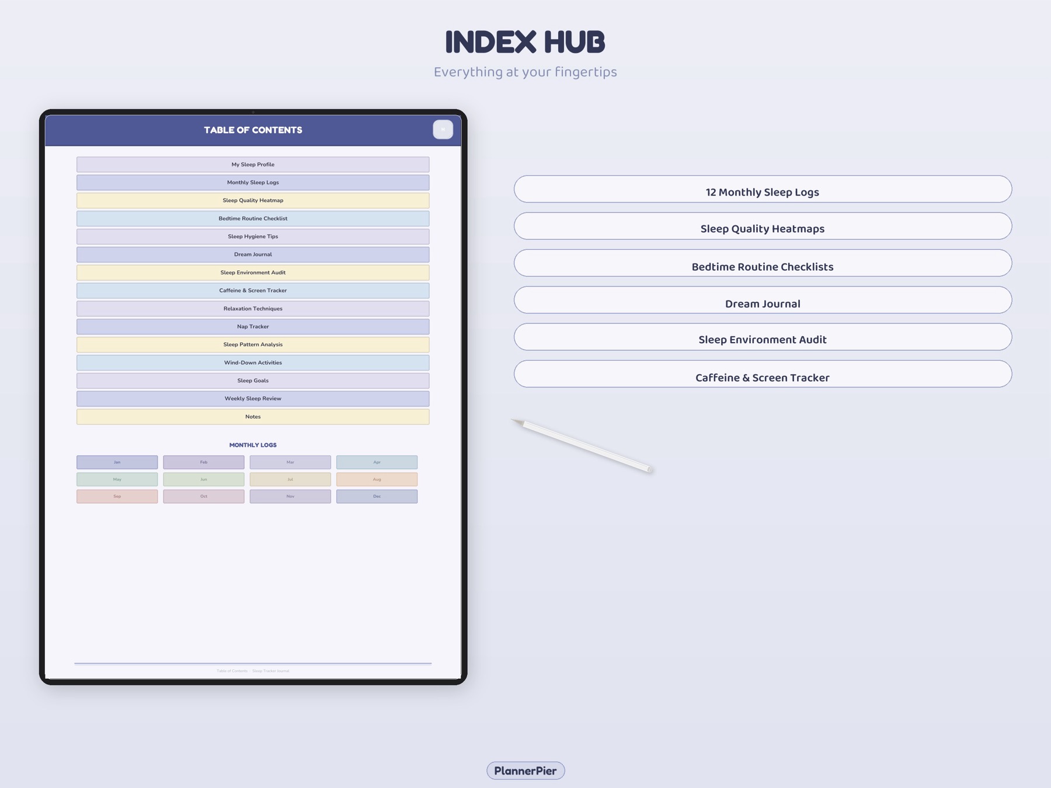
Task: Open the Nap Tracker page
Action: 252,326
